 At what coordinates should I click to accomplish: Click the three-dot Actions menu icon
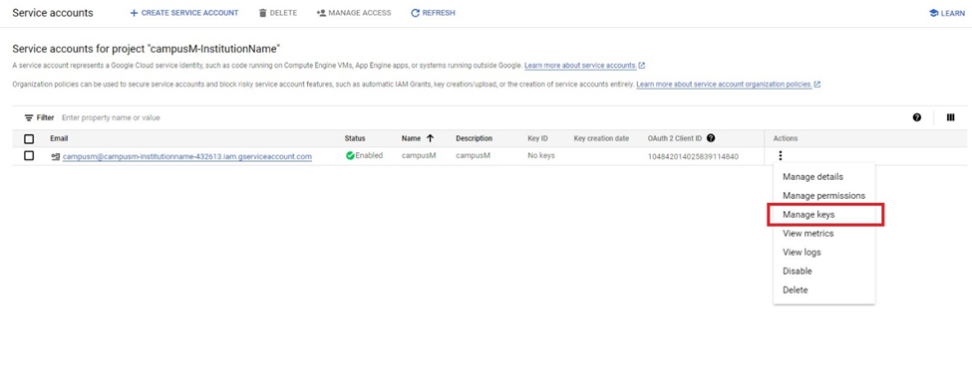[781, 156]
